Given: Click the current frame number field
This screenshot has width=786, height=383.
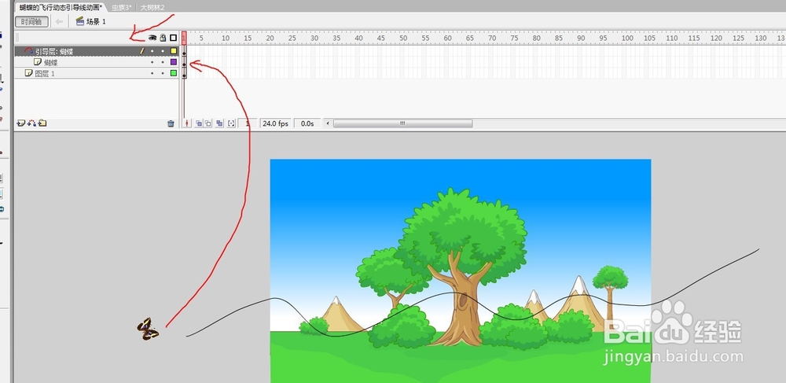Looking at the screenshot, I should tap(248, 123).
